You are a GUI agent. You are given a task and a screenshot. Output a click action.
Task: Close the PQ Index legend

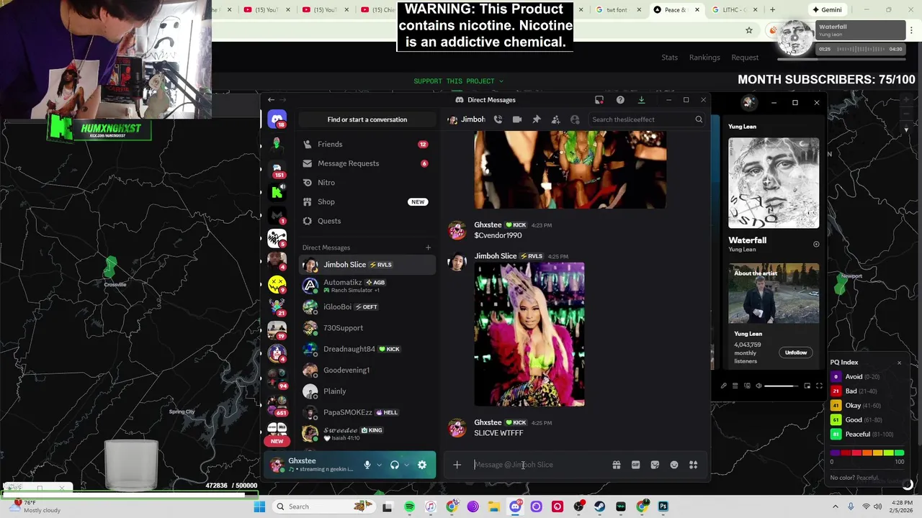pos(899,363)
